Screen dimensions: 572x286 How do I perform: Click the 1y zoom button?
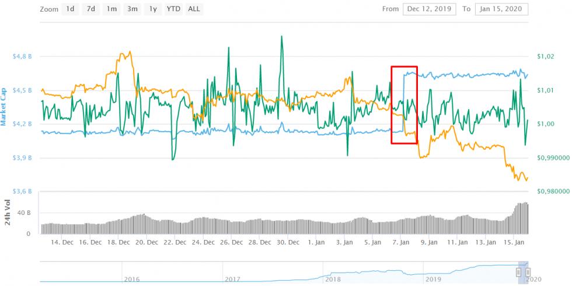[152, 9]
